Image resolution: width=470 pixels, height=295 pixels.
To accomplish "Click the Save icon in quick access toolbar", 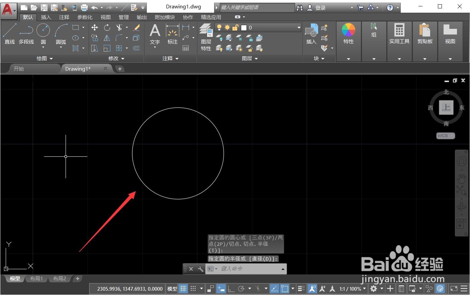I will point(44,7).
